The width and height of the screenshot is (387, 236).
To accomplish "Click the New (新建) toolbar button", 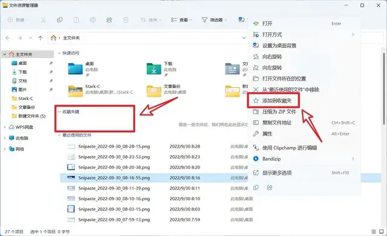I will [18, 20].
